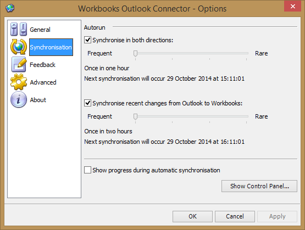Click the Show Control Panel button
Image resolution: width=305 pixels, height=230 pixels.
(x=259, y=186)
